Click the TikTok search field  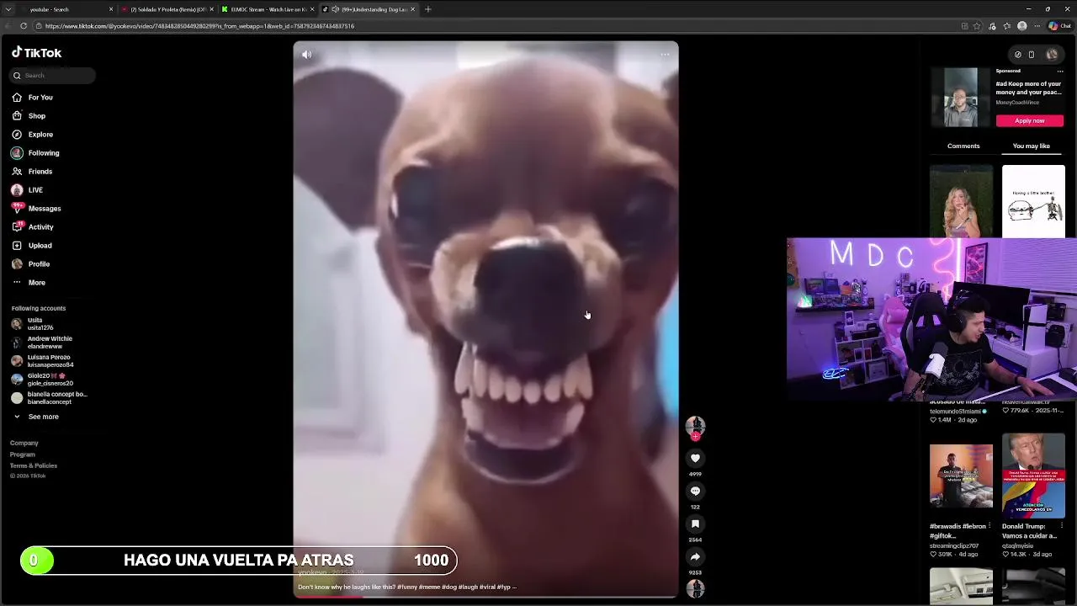click(53, 76)
